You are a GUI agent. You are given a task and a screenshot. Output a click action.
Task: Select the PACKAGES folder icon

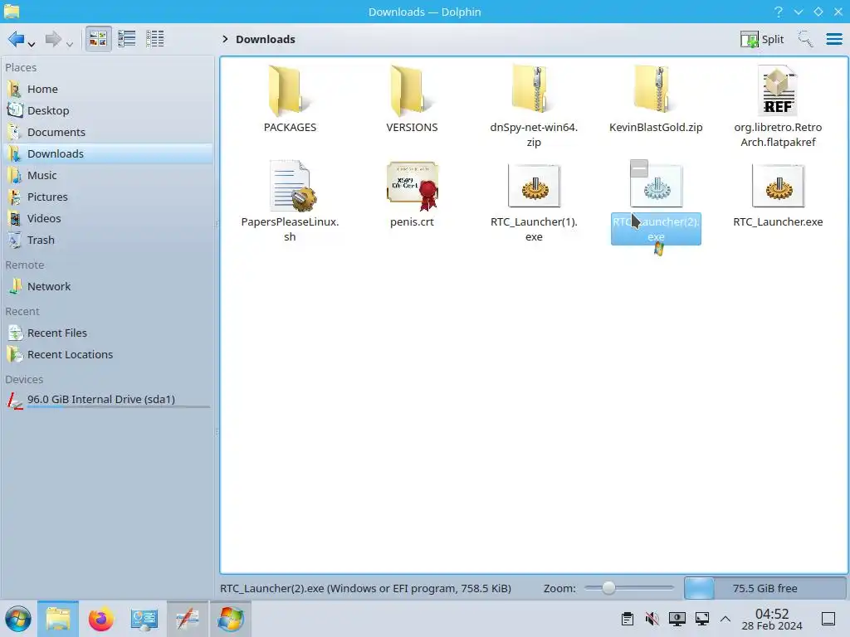(x=290, y=90)
